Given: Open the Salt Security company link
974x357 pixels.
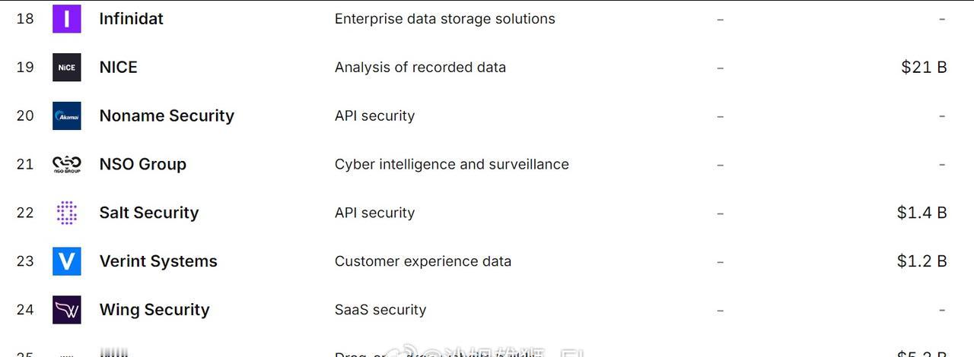Looking at the screenshot, I should tap(148, 213).
